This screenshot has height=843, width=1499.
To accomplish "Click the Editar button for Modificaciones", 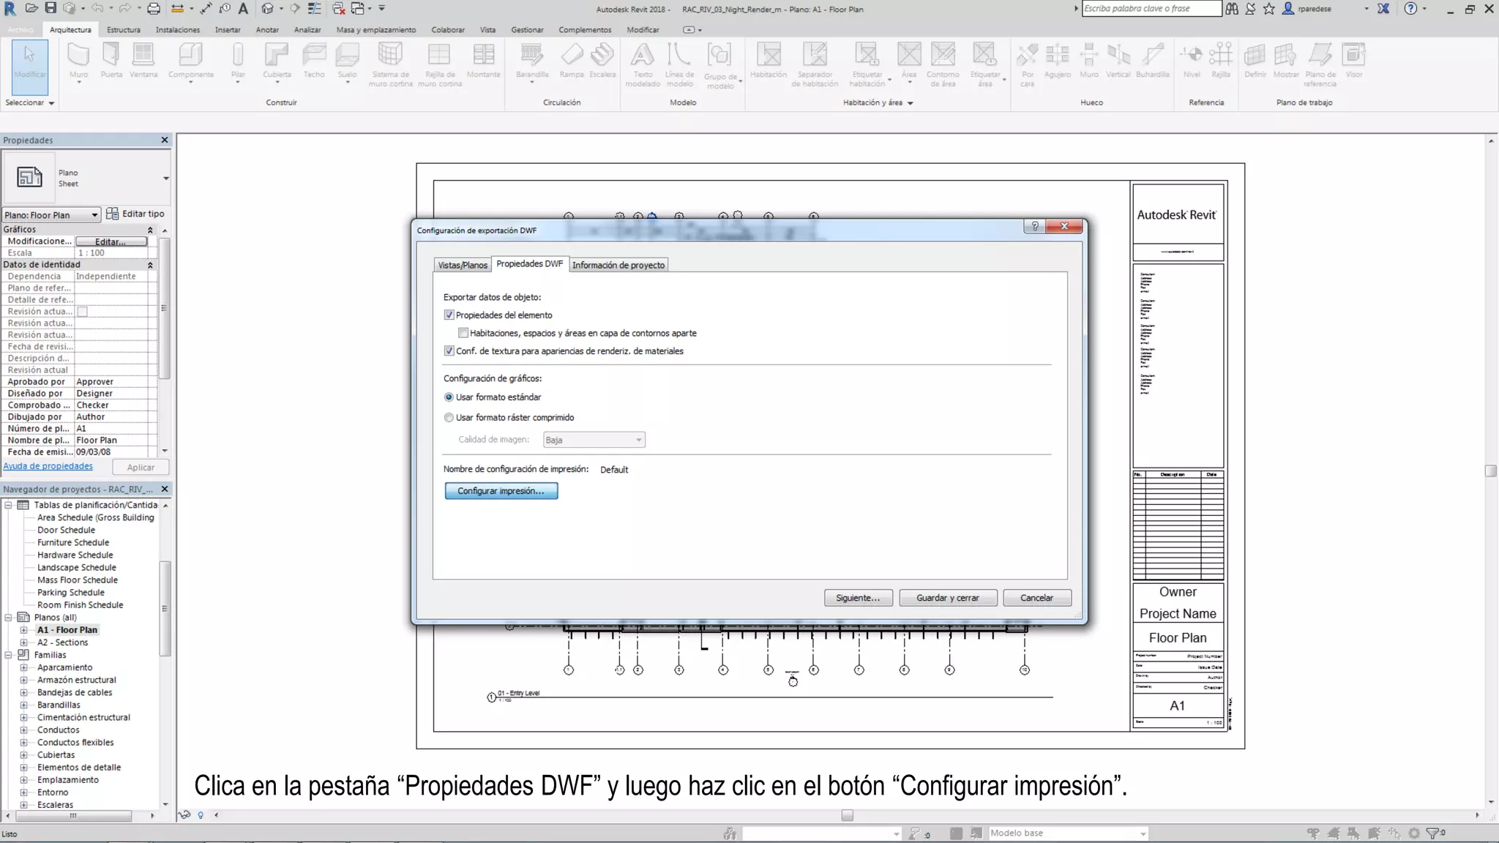I will tap(111, 241).
